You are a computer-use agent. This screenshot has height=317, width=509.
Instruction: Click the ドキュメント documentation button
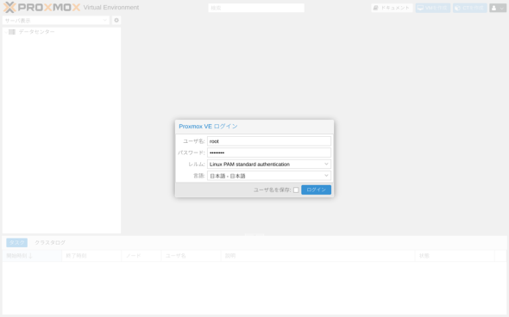pos(392,8)
